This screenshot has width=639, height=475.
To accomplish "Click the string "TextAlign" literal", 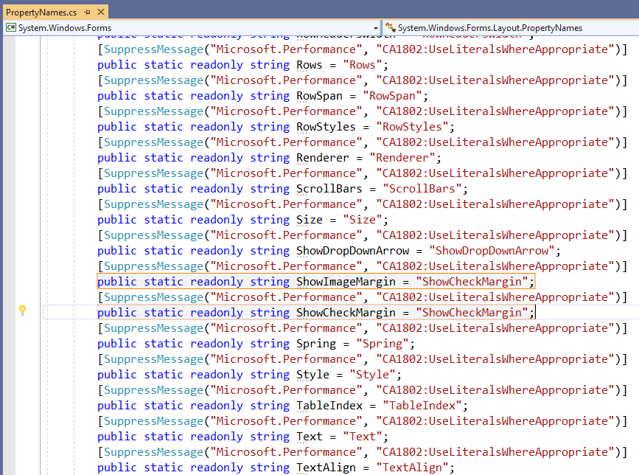I will point(412,467).
